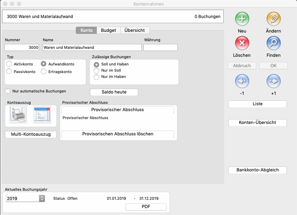The image size is (297, 215).
Task: Click the red Löschen icon
Action: [x=242, y=43]
